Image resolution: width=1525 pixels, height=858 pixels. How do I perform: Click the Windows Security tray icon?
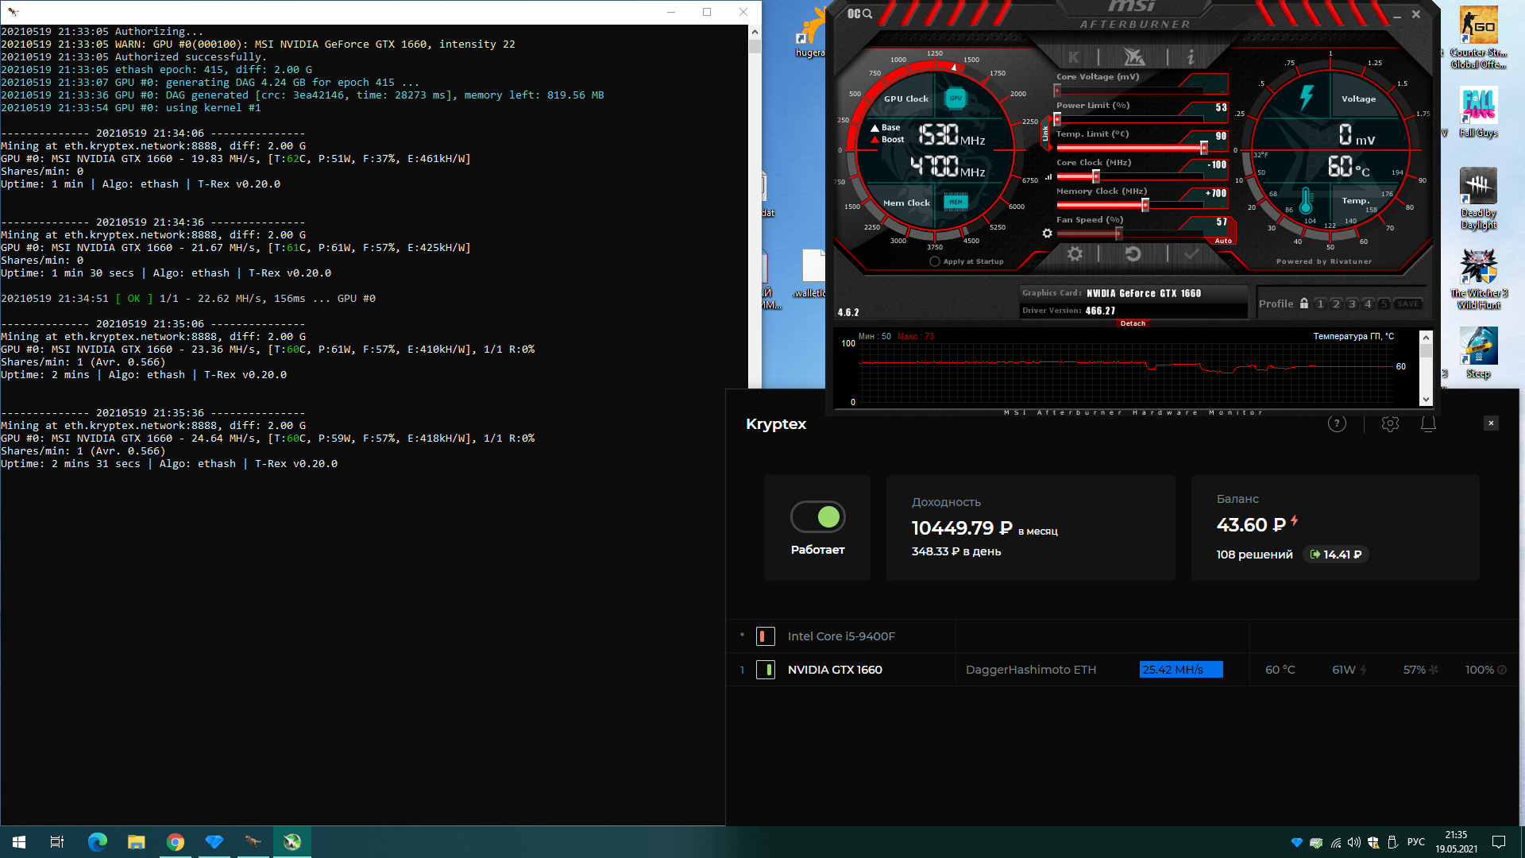(x=1373, y=842)
